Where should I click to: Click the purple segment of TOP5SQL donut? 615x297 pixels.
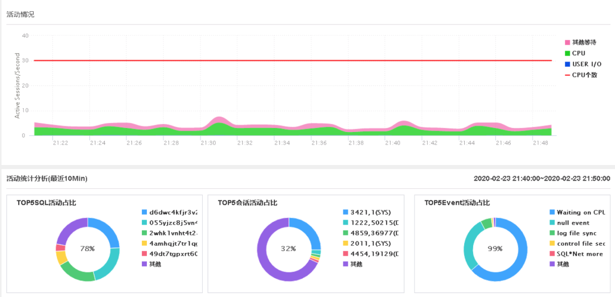[70, 229]
